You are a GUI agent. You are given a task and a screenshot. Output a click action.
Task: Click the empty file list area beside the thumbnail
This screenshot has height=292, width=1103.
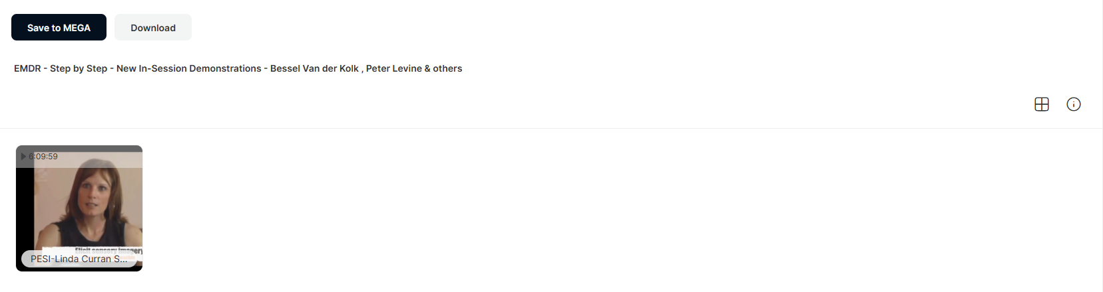pos(599,209)
